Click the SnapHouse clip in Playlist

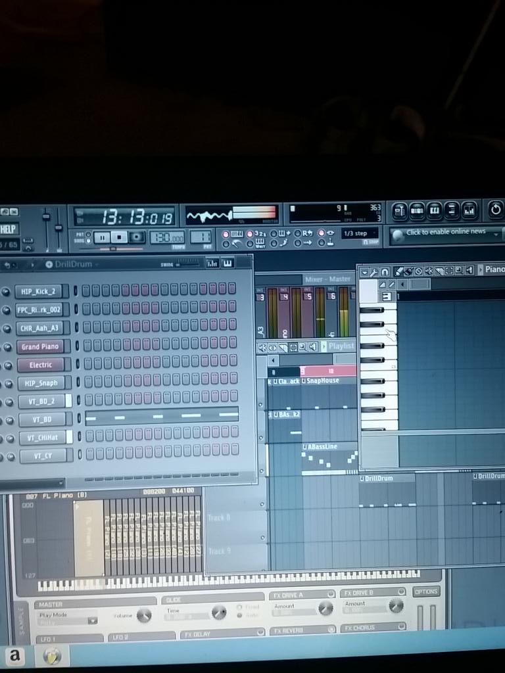pyautogui.click(x=329, y=393)
